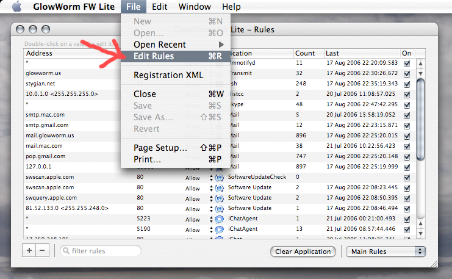The height and width of the screenshot is (279, 452).
Task: Choose Registration XML menu item
Action: [x=176, y=75]
